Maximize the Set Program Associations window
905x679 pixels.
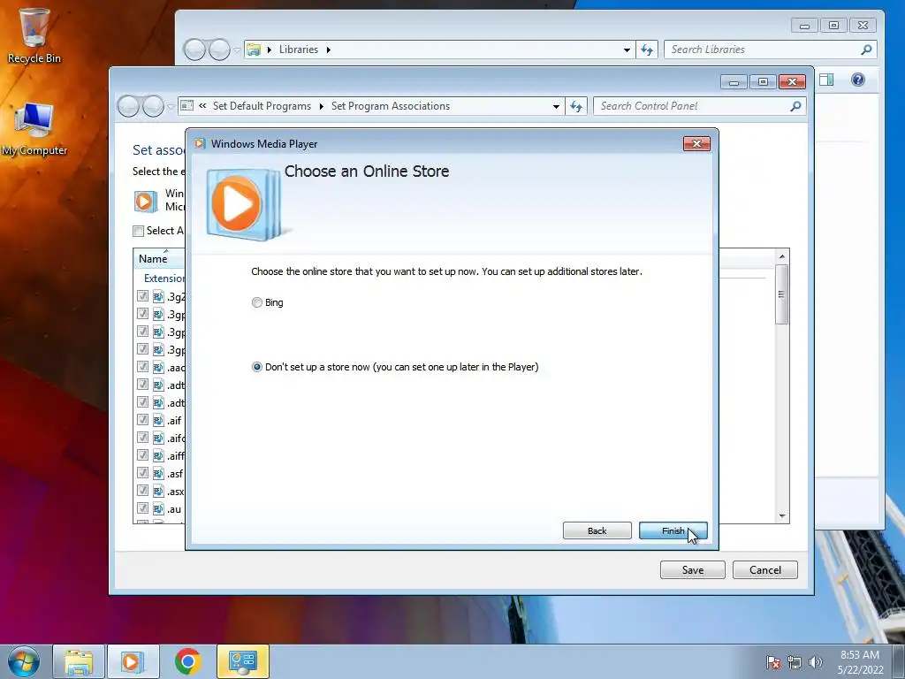[x=763, y=82]
